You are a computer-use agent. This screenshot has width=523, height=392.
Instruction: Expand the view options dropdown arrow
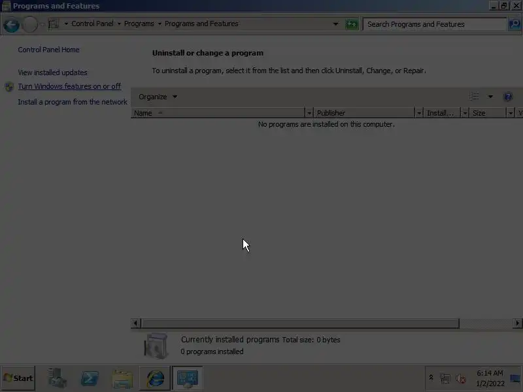pyautogui.click(x=490, y=97)
